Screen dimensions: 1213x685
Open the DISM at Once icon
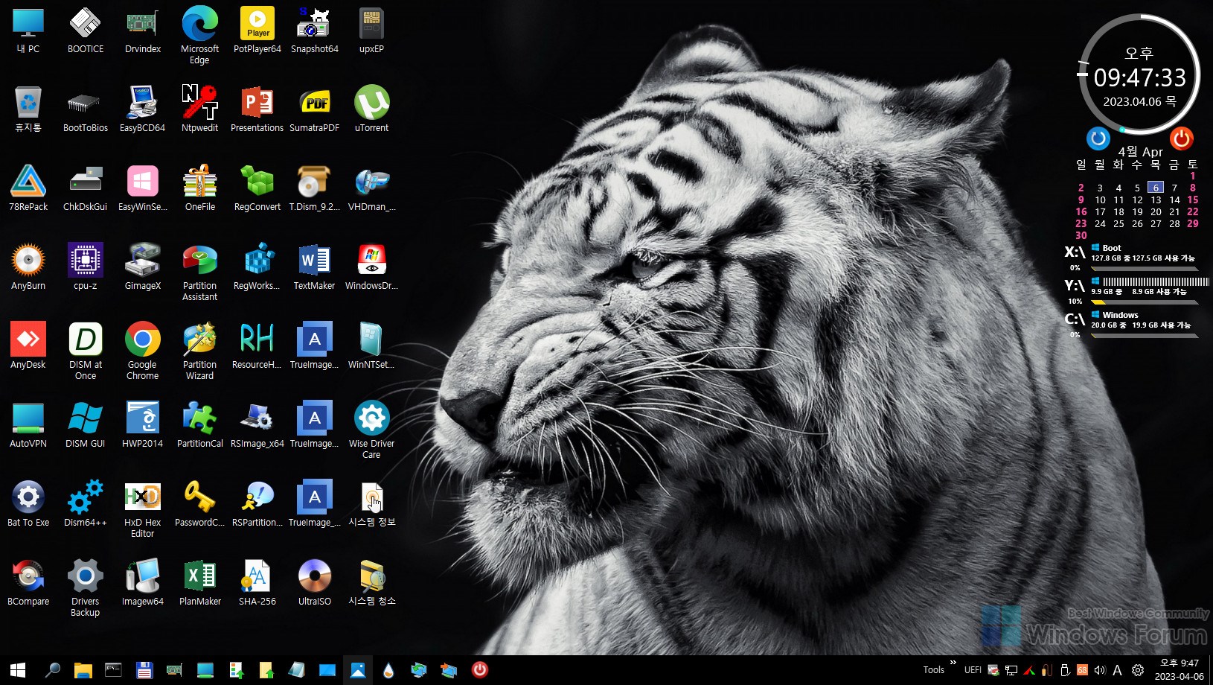(86, 351)
